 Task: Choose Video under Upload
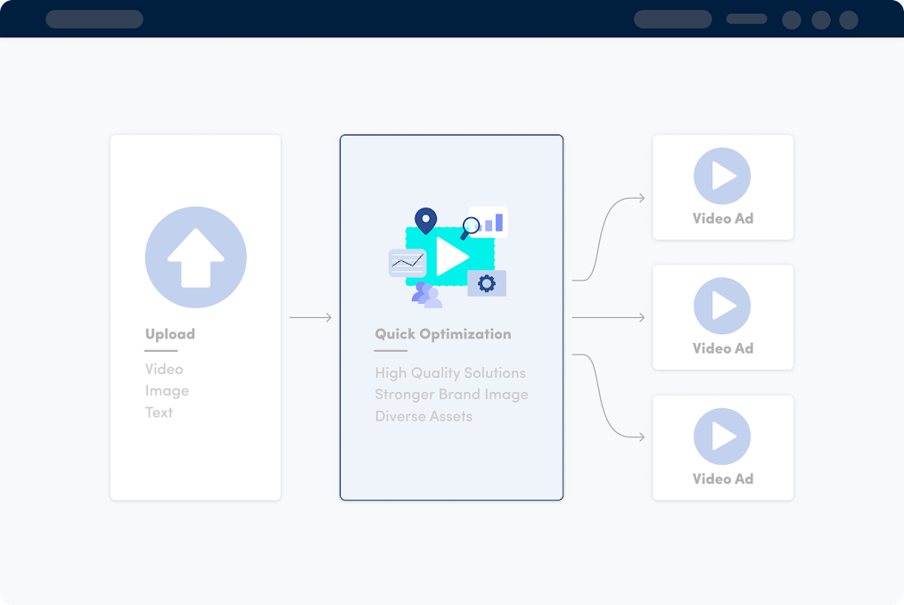164,369
